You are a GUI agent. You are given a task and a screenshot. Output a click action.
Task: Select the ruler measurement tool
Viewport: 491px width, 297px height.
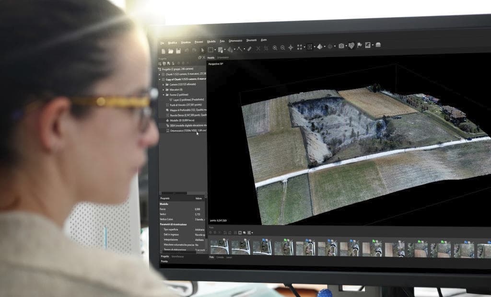pyautogui.click(x=240, y=49)
